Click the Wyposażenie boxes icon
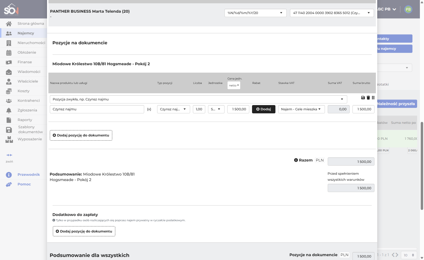Viewport: 424px width, 260px height. 9,139
